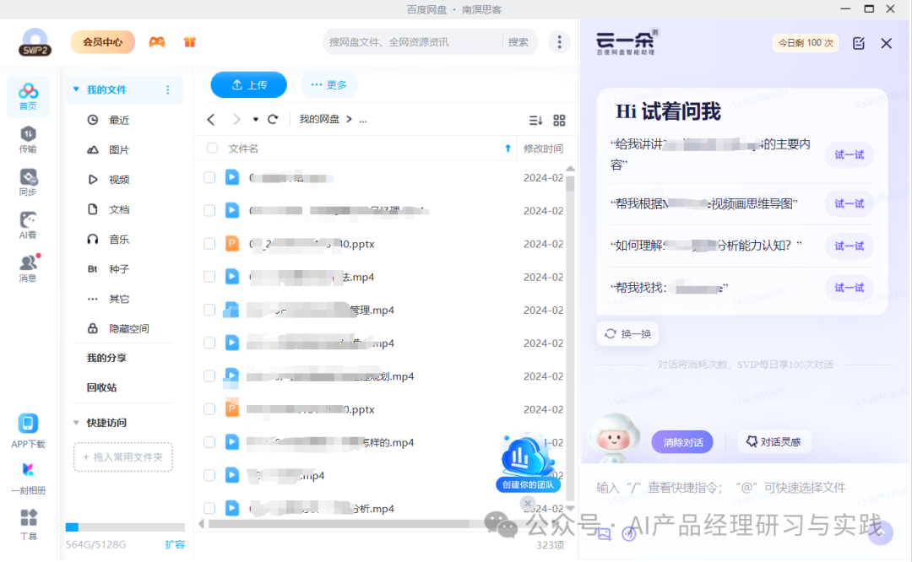
Task: Check the first file row checkbox
Action: (209, 177)
